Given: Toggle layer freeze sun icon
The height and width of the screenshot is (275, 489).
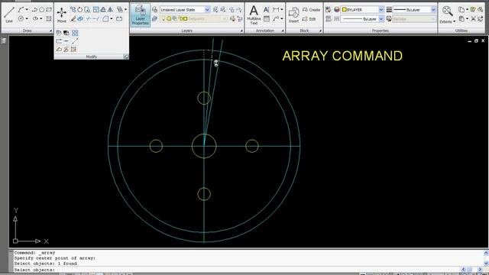Looking at the screenshot, I should [169, 18].
